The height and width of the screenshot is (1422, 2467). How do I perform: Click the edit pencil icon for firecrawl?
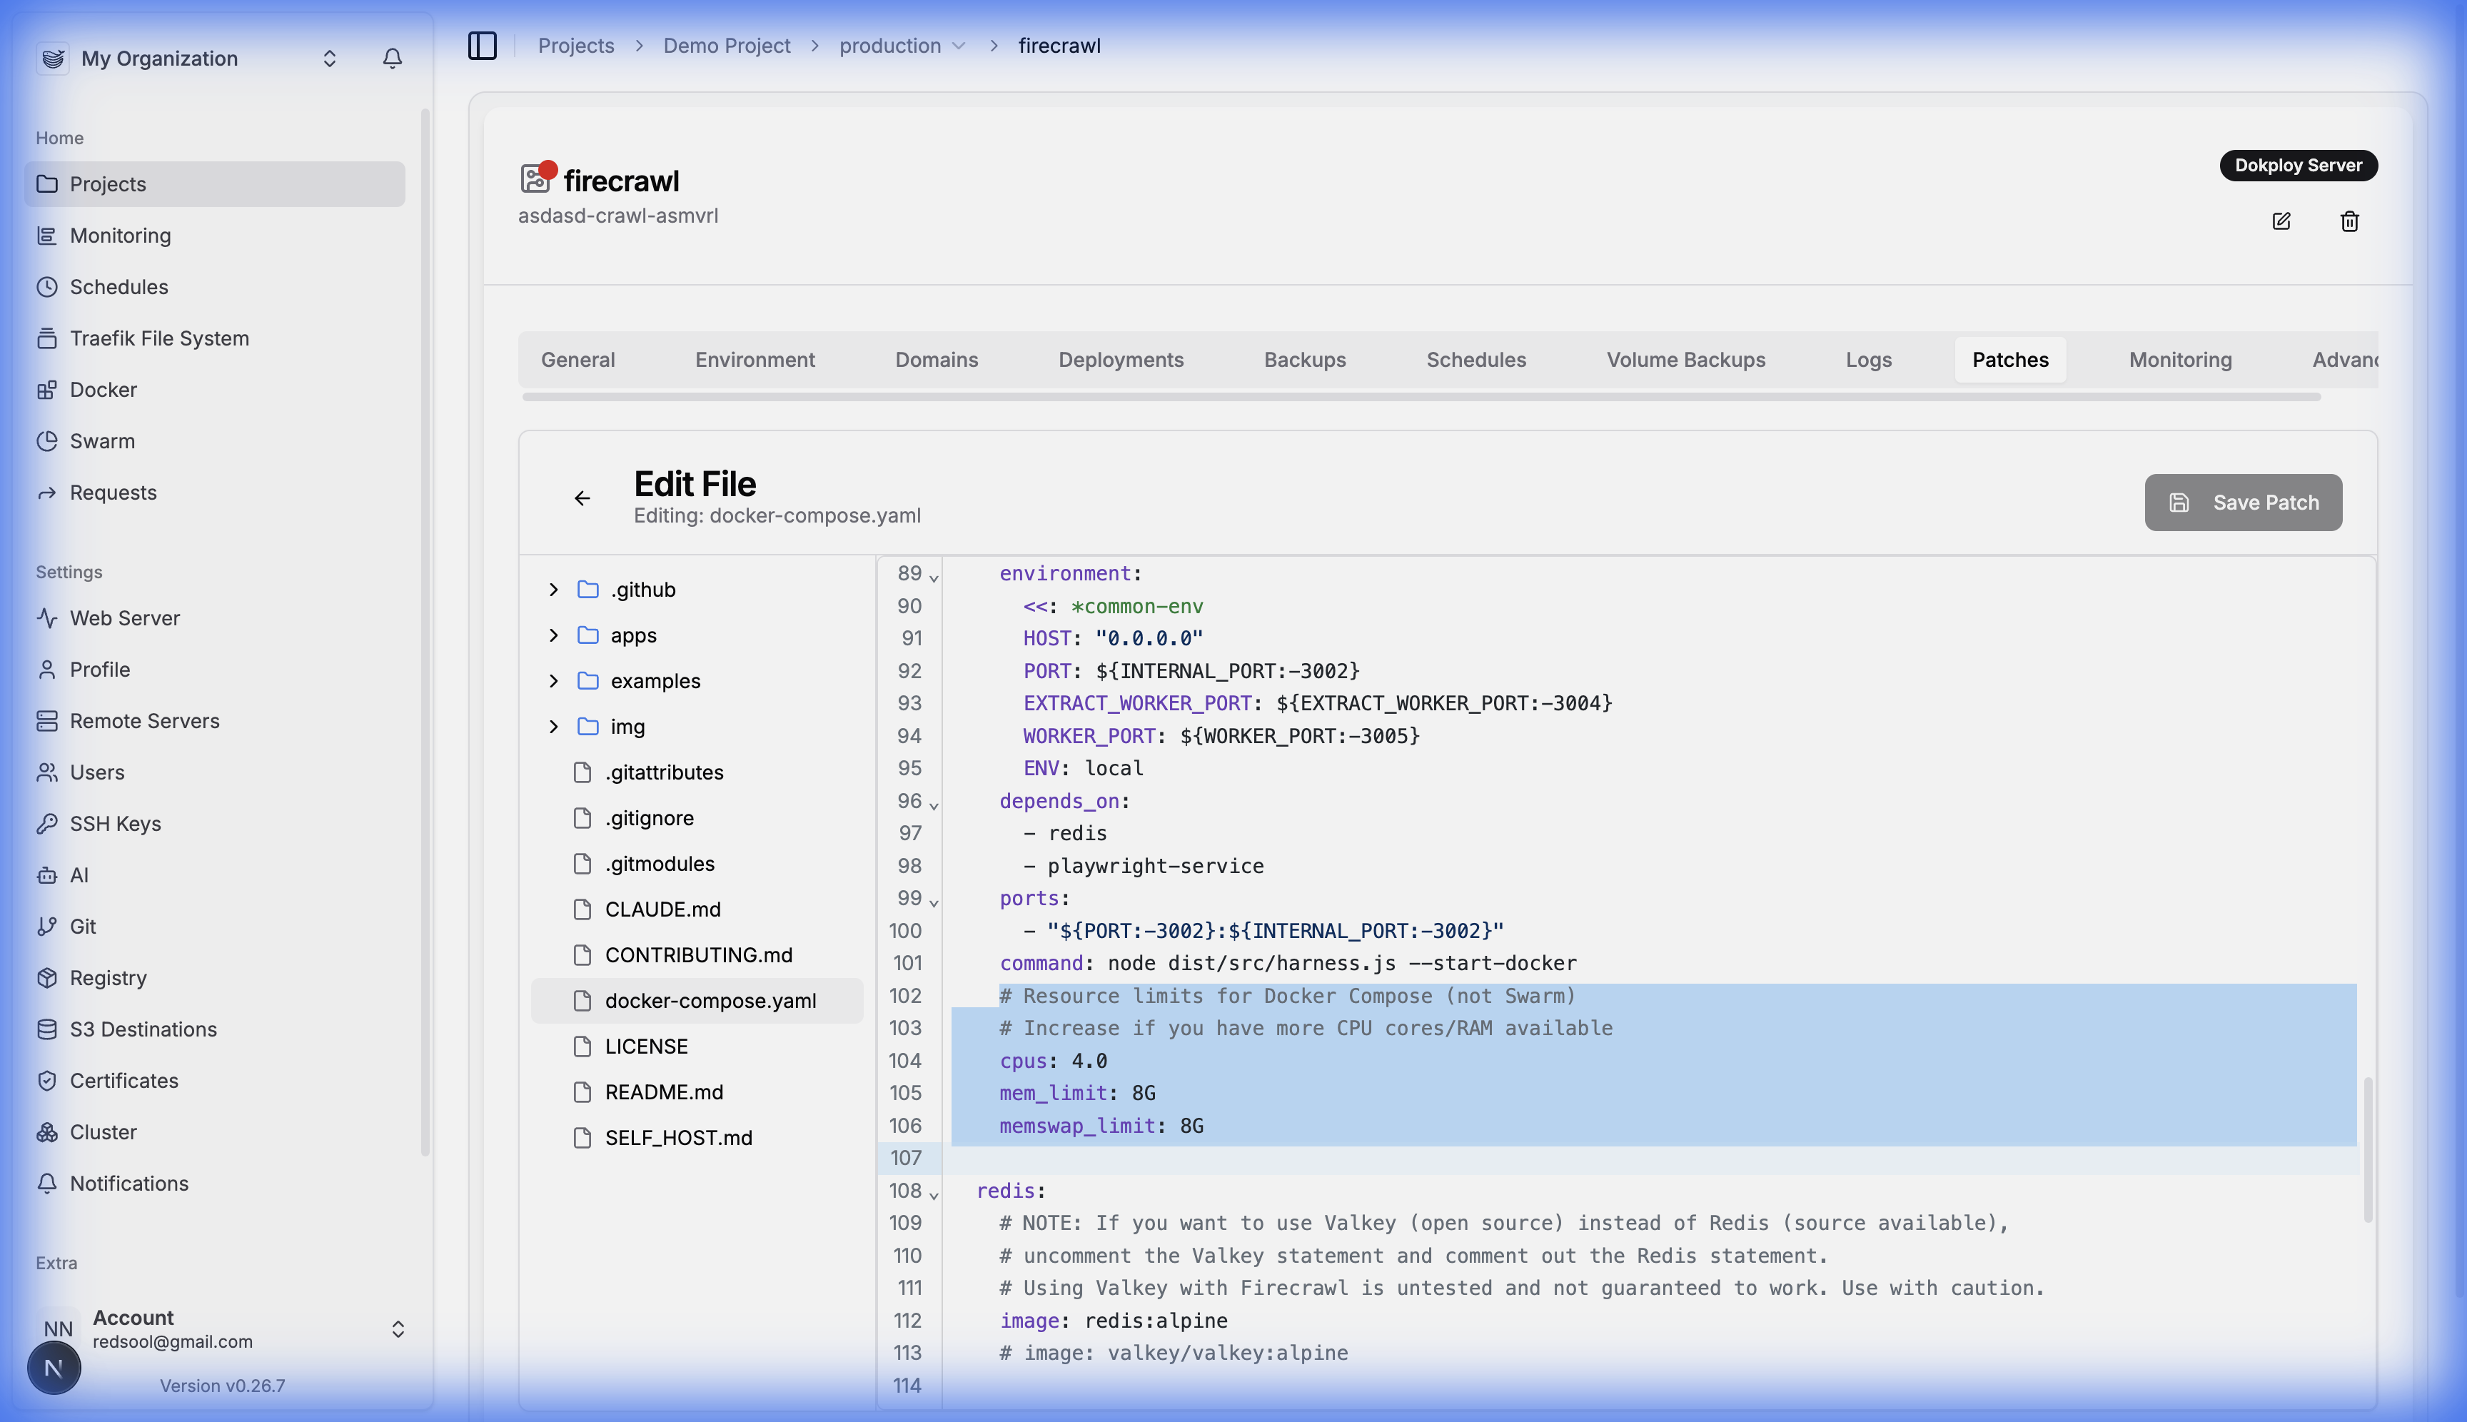pos(2281,221)
